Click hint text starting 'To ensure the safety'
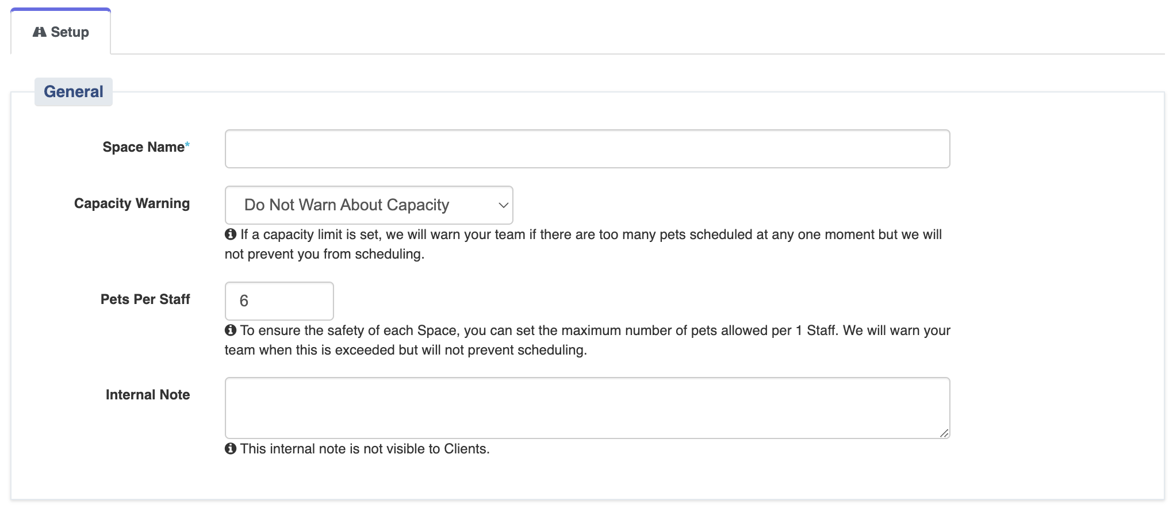This screenshot has height=508, width=1173. [587, 340]
